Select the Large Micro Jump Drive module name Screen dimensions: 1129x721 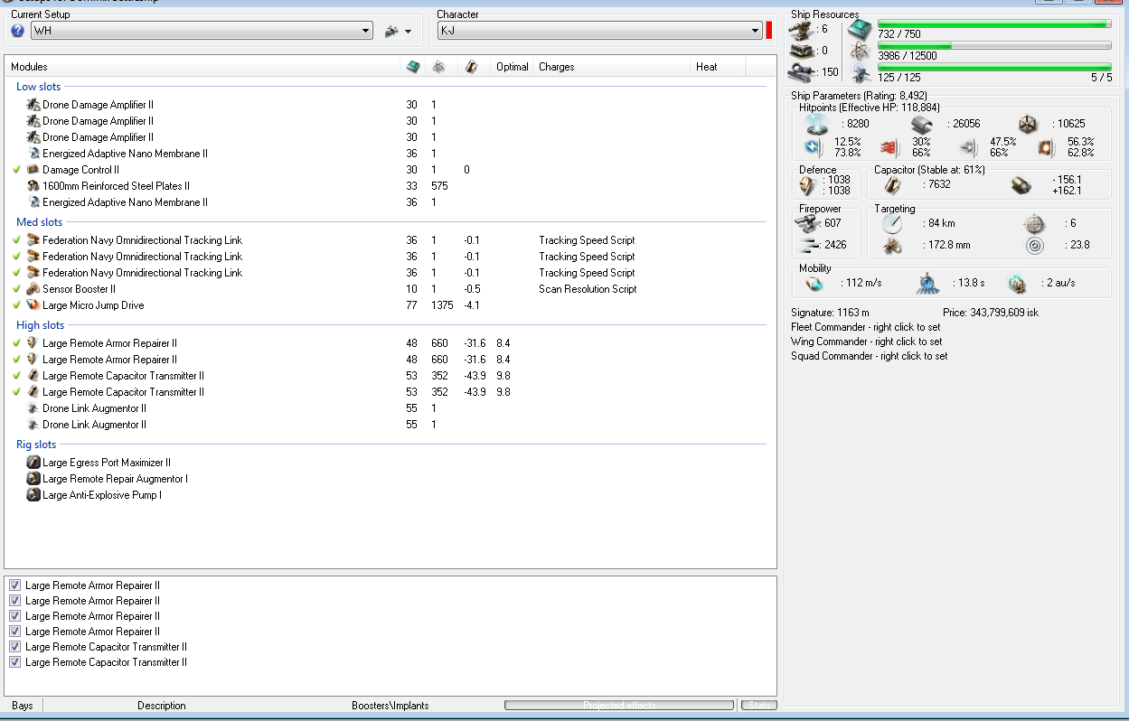tap(93, 305)
